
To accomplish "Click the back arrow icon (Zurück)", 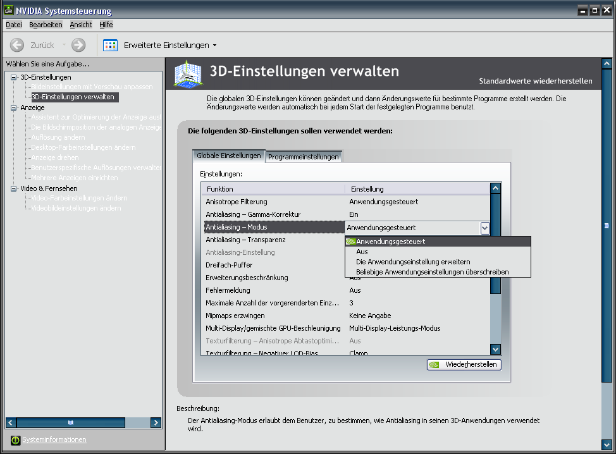I will (x=17, y=45).
